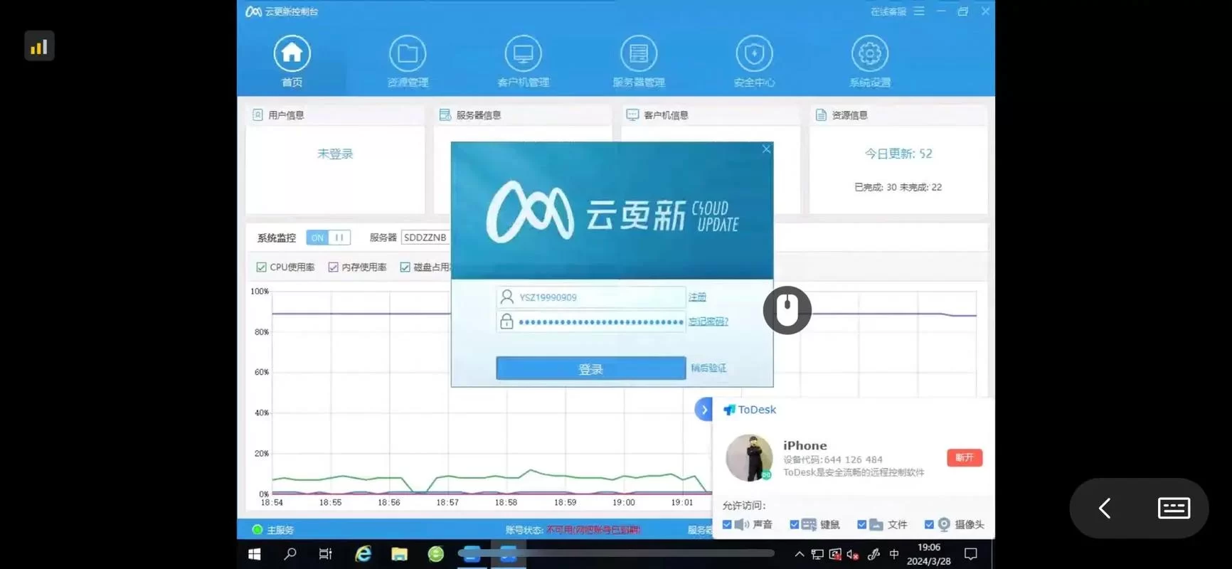1232x569 pixels.
Task: Open the 服务器管理 tab
Action: (x=639, y=61)
